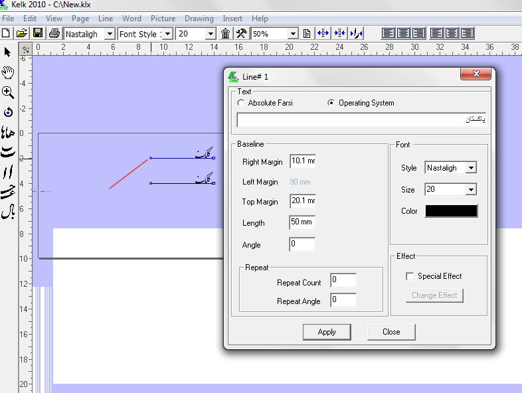Click the Top Margin field
Screen dimensions: 522x393
point(303,201)
